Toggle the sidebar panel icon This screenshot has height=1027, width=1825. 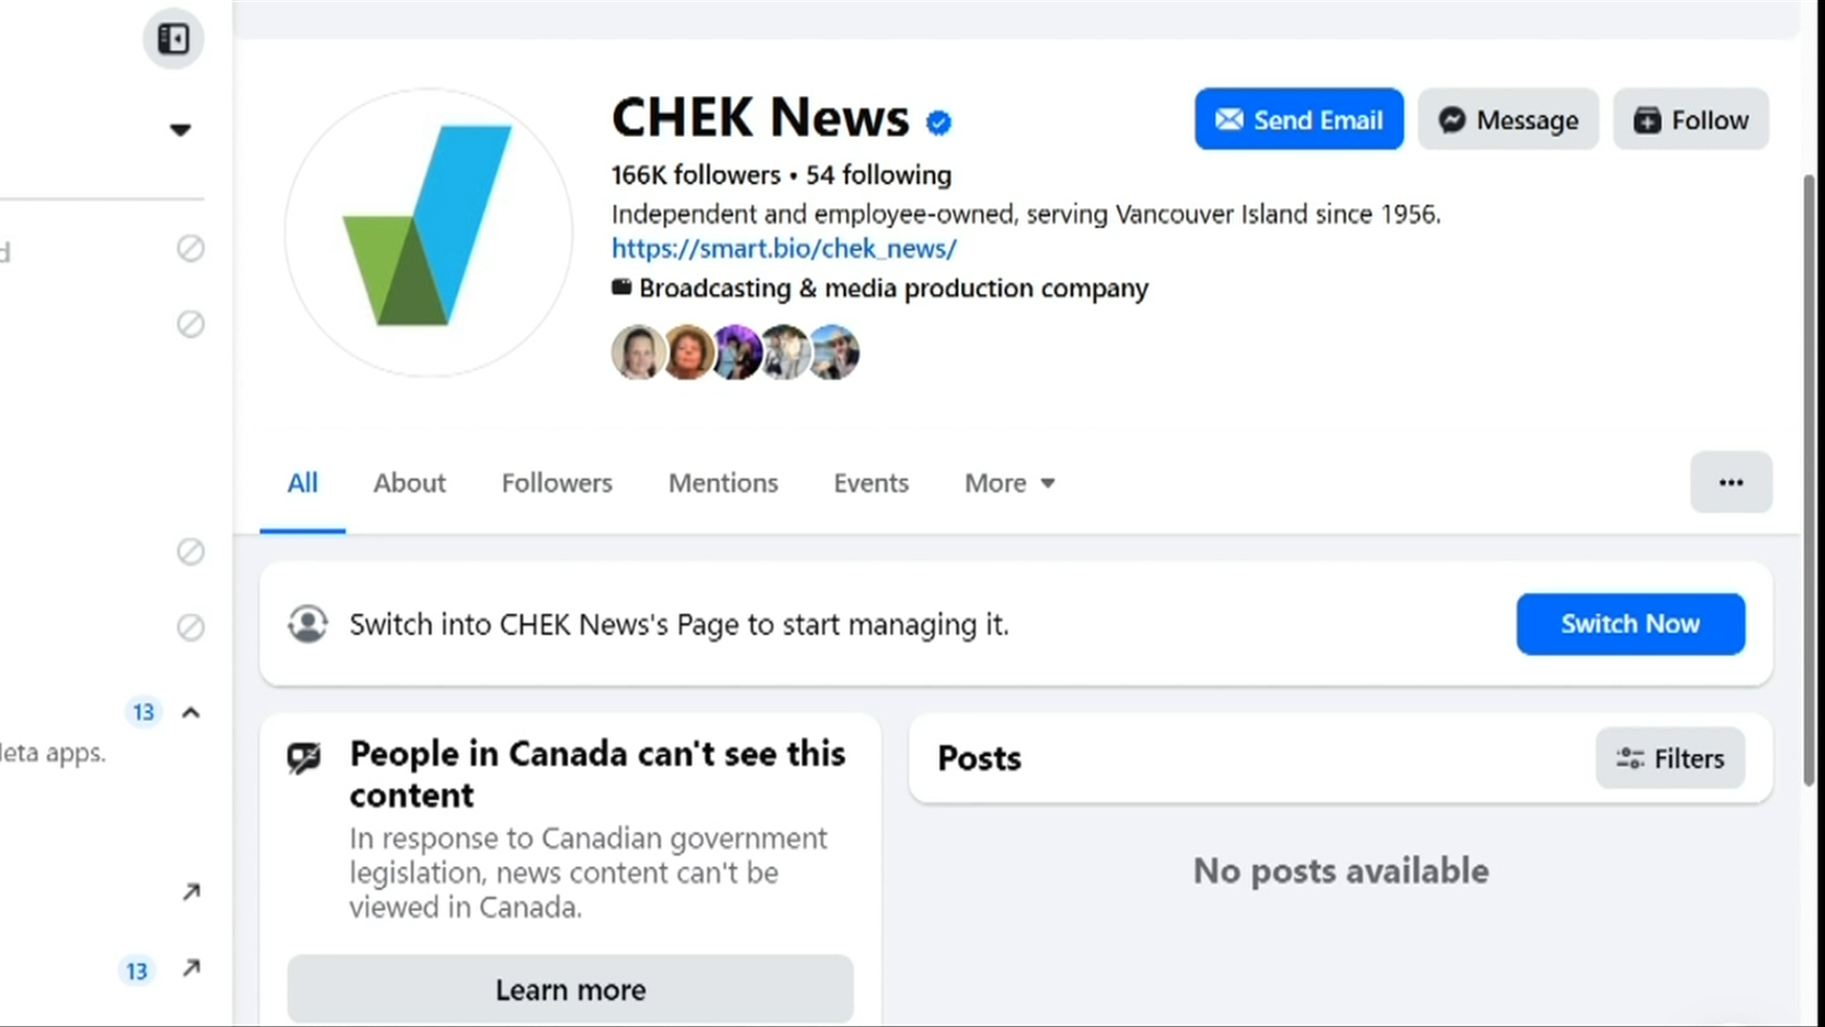pos(173,39)
